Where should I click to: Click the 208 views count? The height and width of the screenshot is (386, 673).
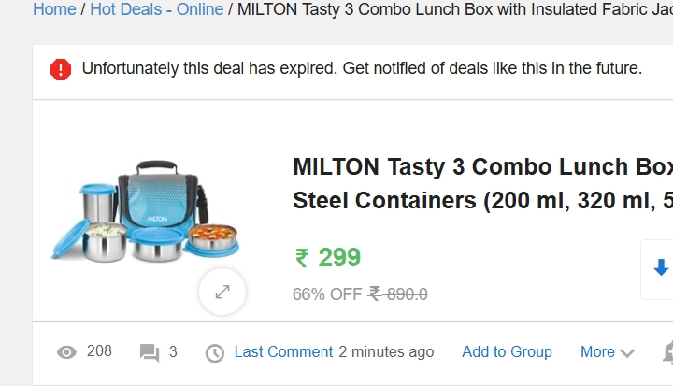(x=99, y=351)
